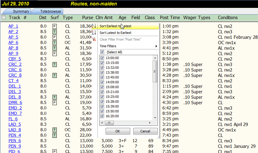Cancel the filter popup
Image resolution: width=258 pixels, height=153 pixels.
click(x=145, y=131)
